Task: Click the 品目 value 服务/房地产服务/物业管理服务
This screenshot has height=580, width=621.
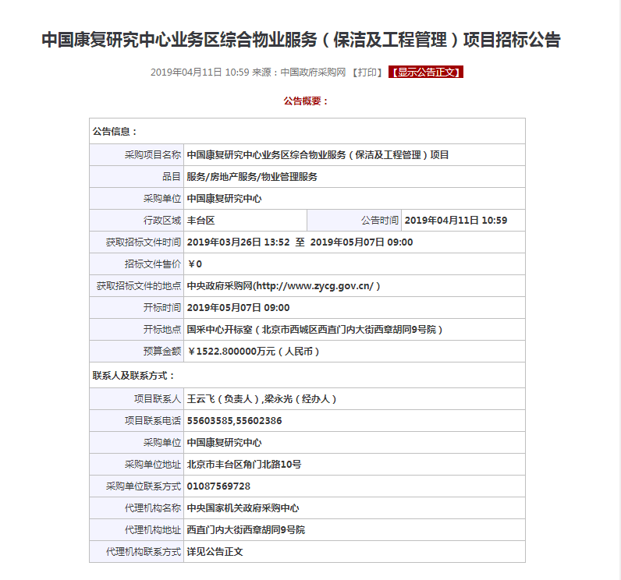Action: click(252, 177)
